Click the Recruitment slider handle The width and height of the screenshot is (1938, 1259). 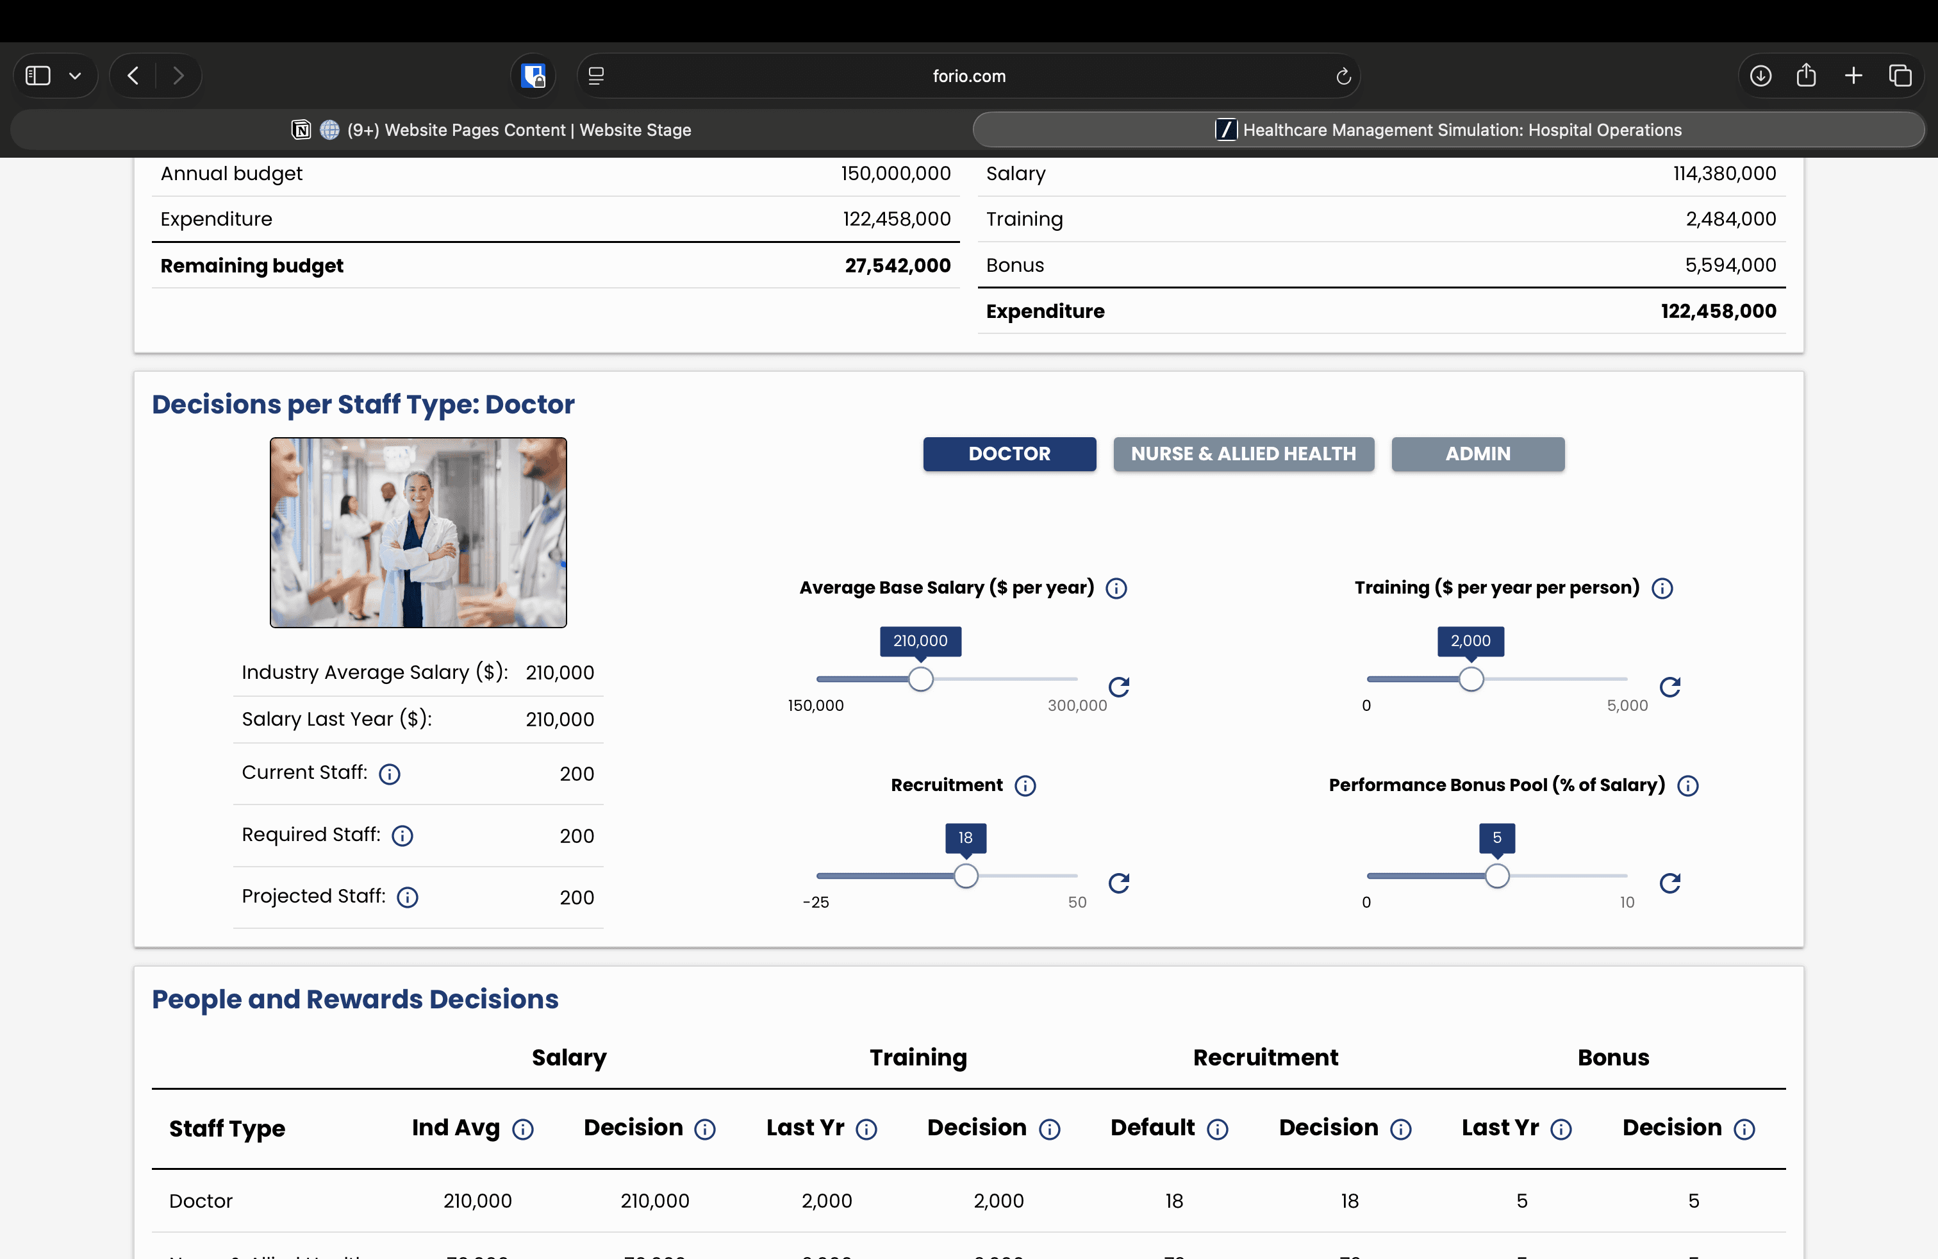point(966,876)
